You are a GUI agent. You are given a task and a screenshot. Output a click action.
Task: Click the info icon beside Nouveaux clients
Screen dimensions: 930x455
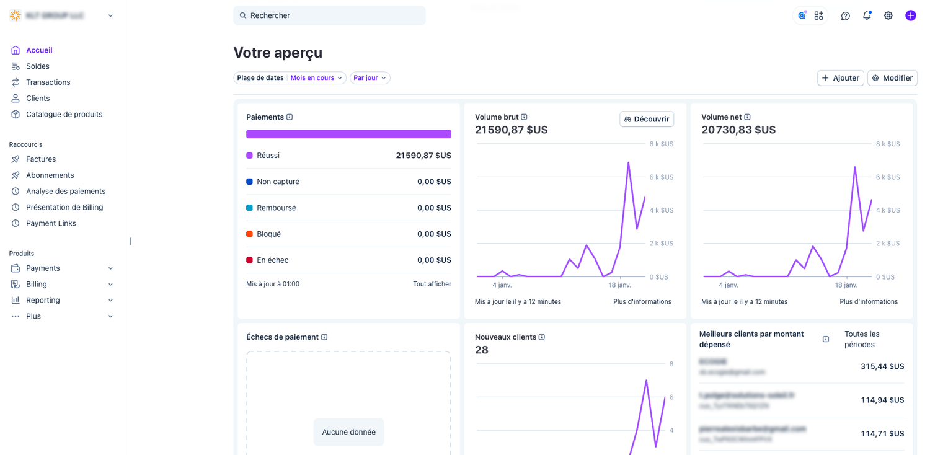tap(541, 337)
